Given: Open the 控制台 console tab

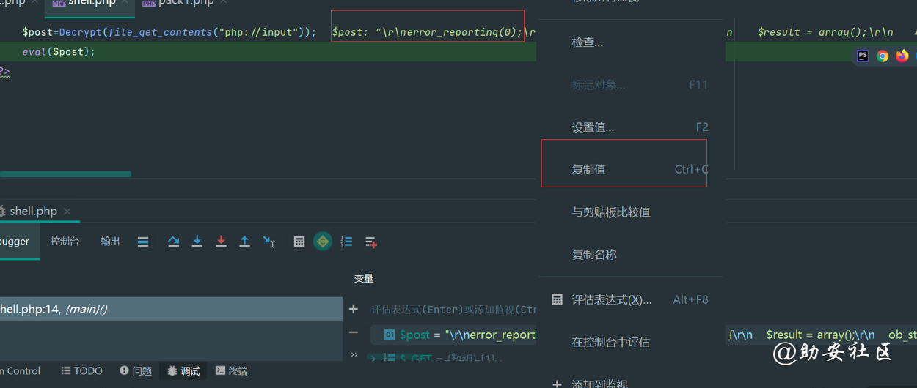Looking at the screenshot, I should [65, 242].
